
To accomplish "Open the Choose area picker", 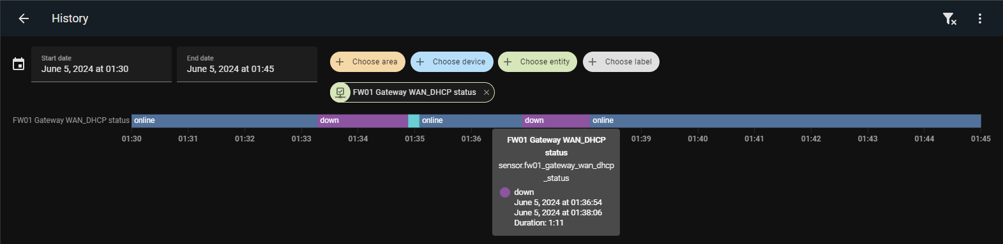I will click(x=368, y=62).
